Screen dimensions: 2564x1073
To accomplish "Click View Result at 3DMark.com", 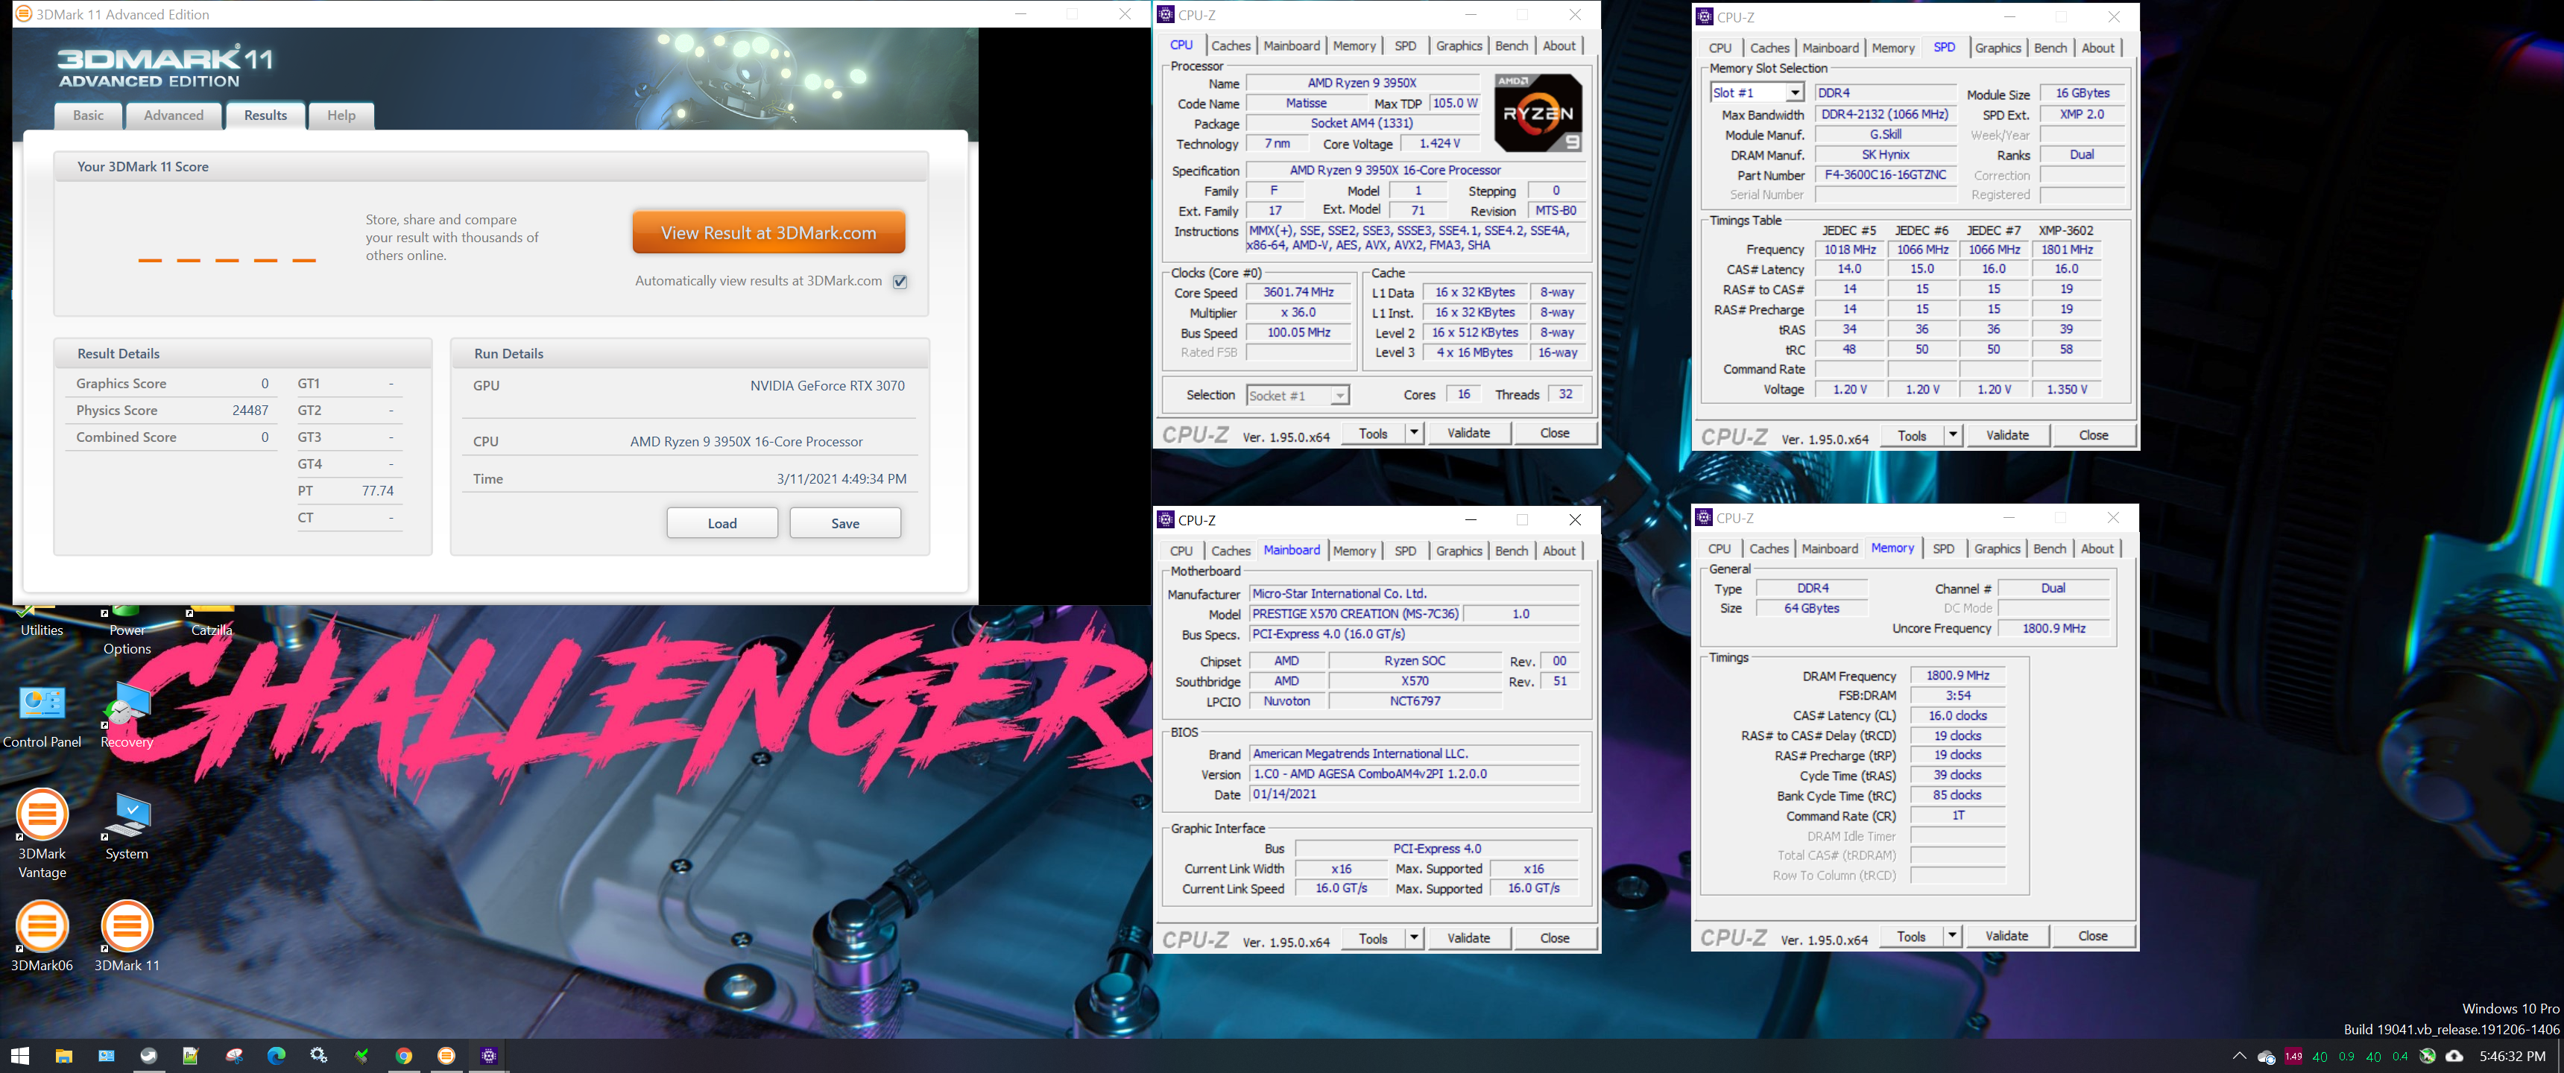I will (x=768, y=233).
